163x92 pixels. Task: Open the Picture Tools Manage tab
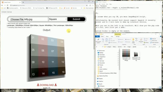(x=118, y=36)
